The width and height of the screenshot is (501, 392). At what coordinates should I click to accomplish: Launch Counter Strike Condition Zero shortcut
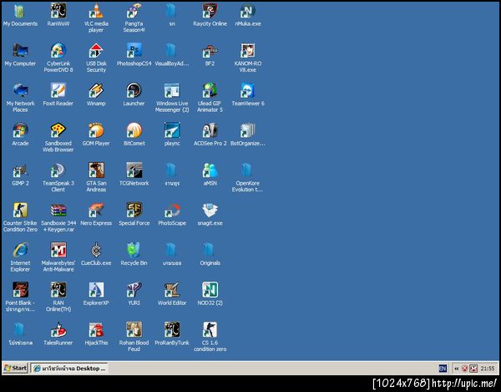(x=20, y=217)
